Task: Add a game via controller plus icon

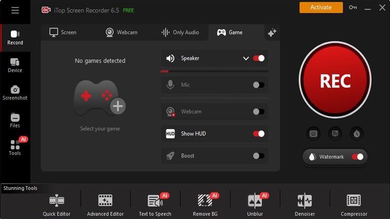Action: coord(118,106)
